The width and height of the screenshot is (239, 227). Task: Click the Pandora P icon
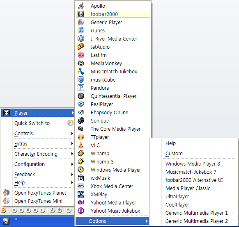coord(81,88)
